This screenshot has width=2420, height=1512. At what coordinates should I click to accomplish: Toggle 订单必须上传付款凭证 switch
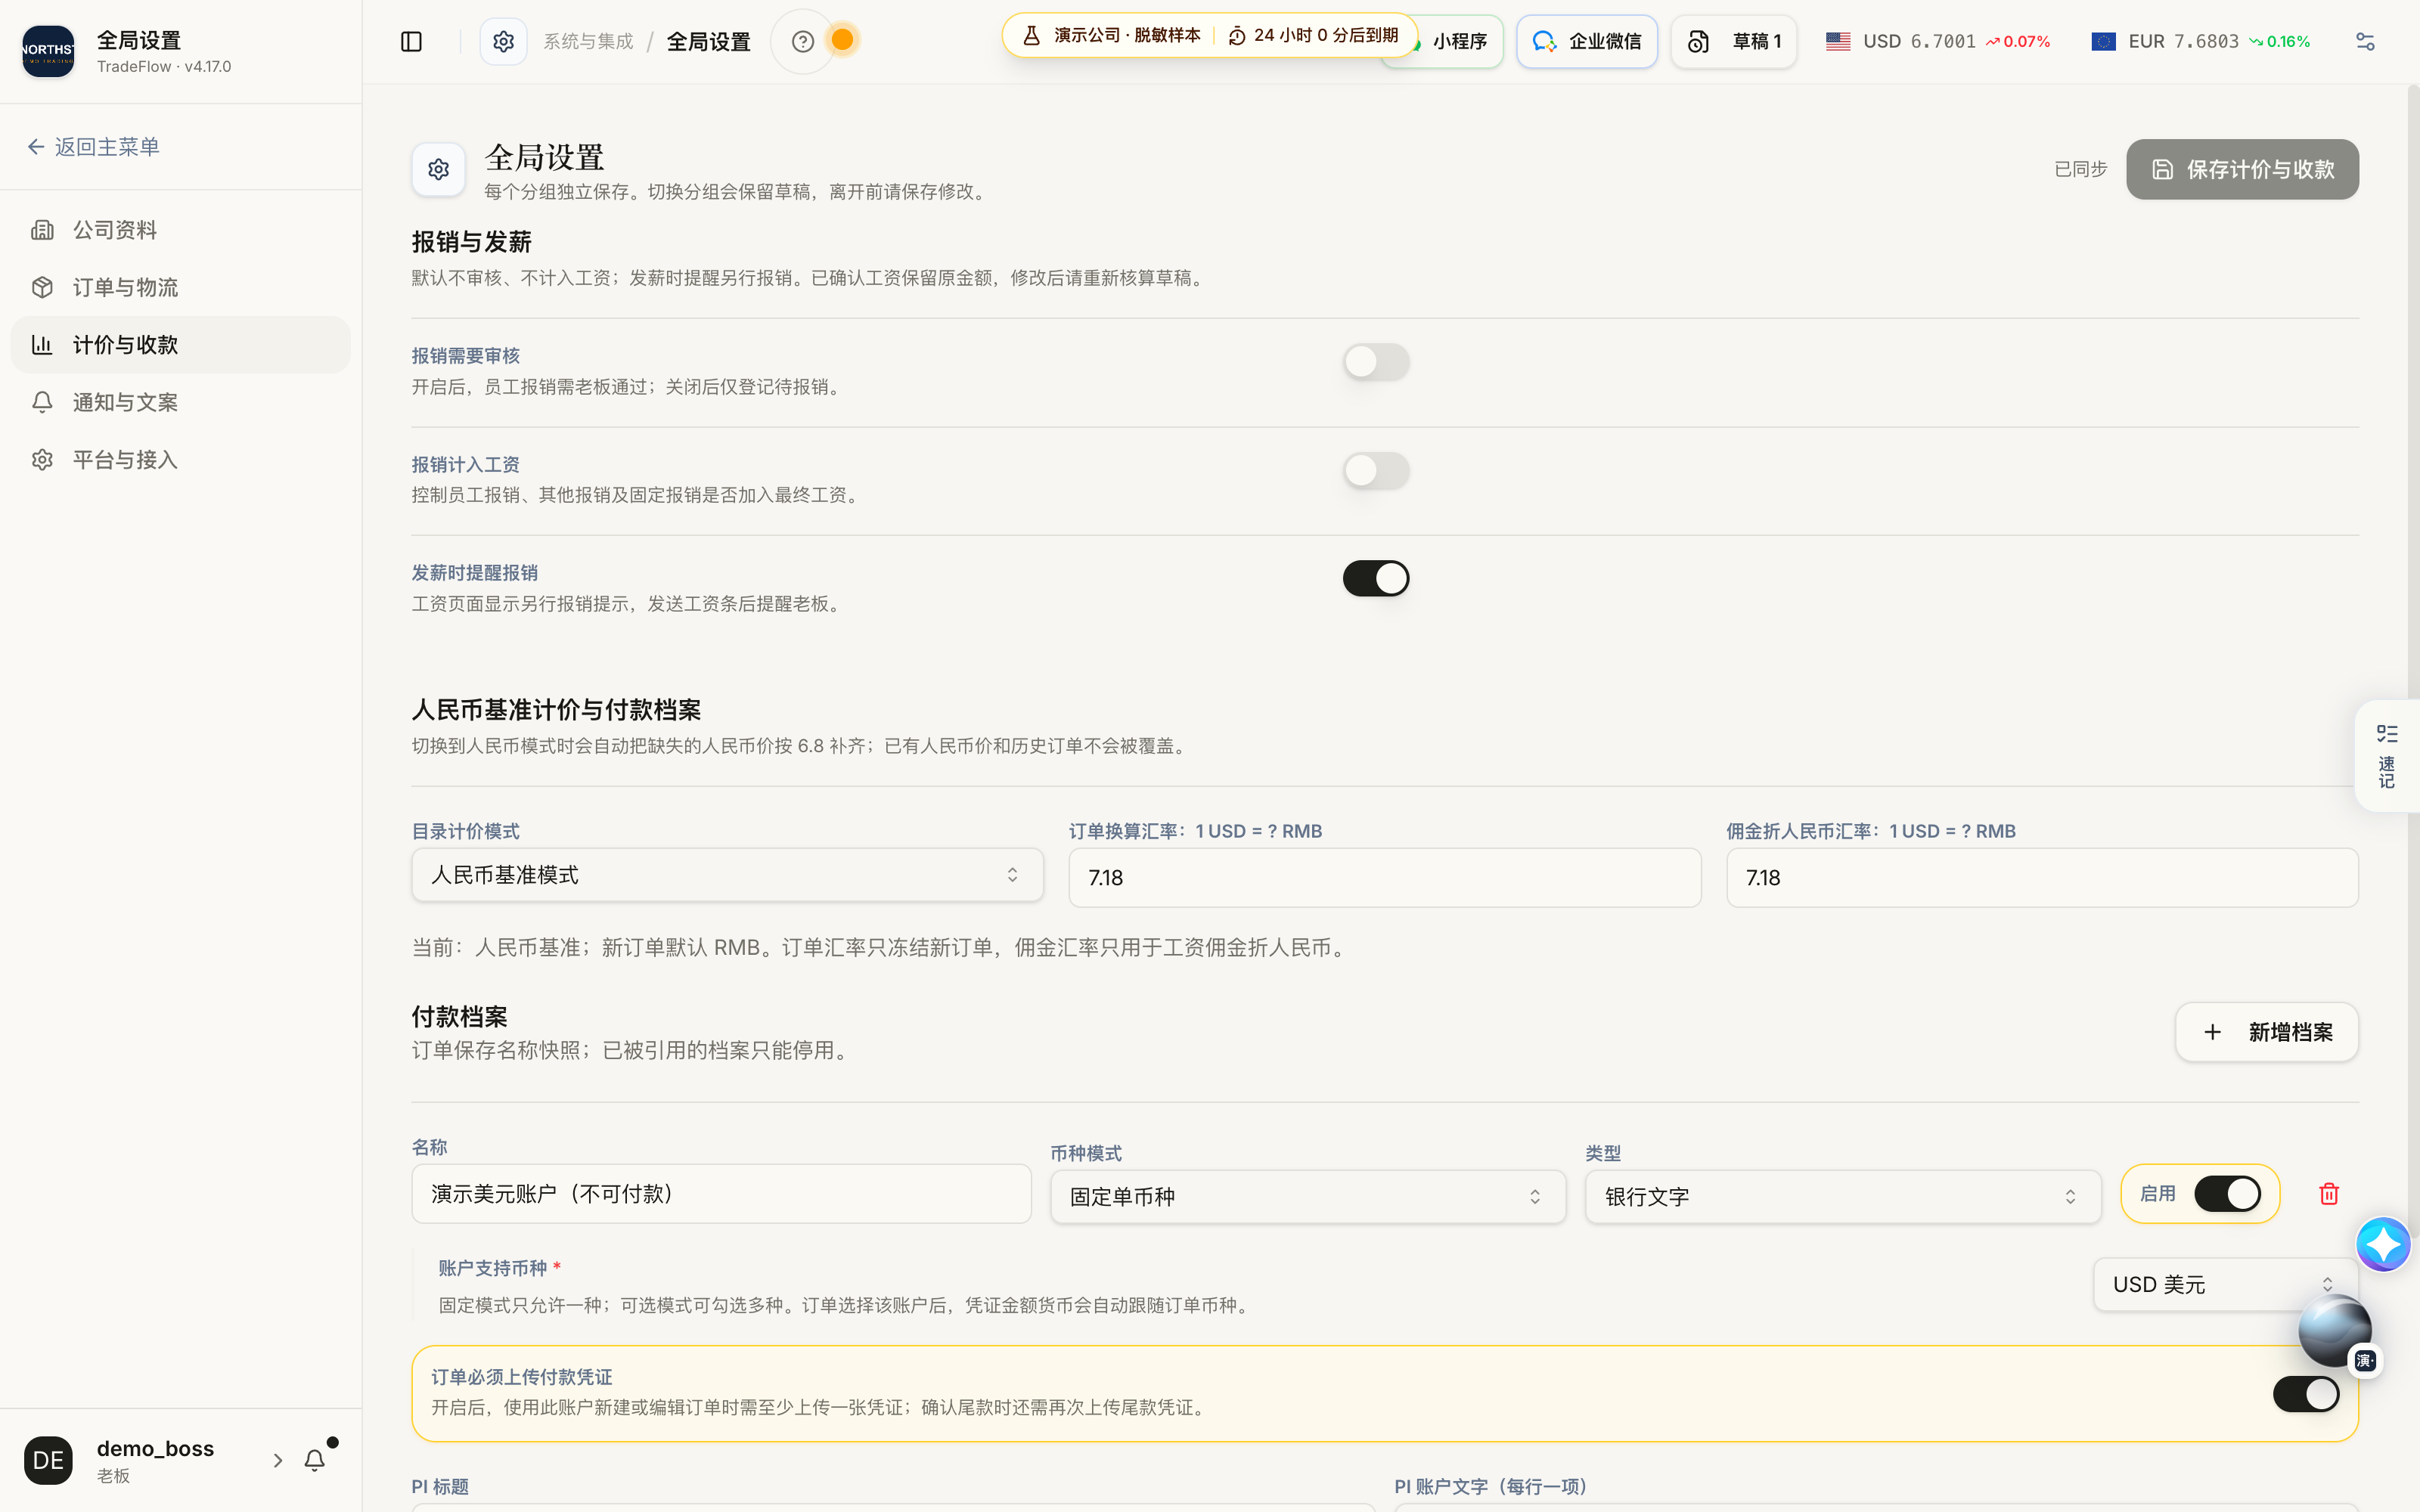click(2306, 1394)
